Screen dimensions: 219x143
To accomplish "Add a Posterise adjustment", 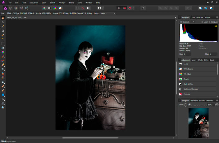I will tap(198, 94).
